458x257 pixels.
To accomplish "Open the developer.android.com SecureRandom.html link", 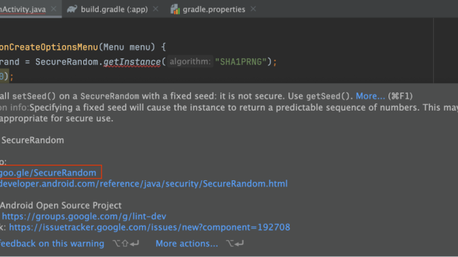I will 144,183.
